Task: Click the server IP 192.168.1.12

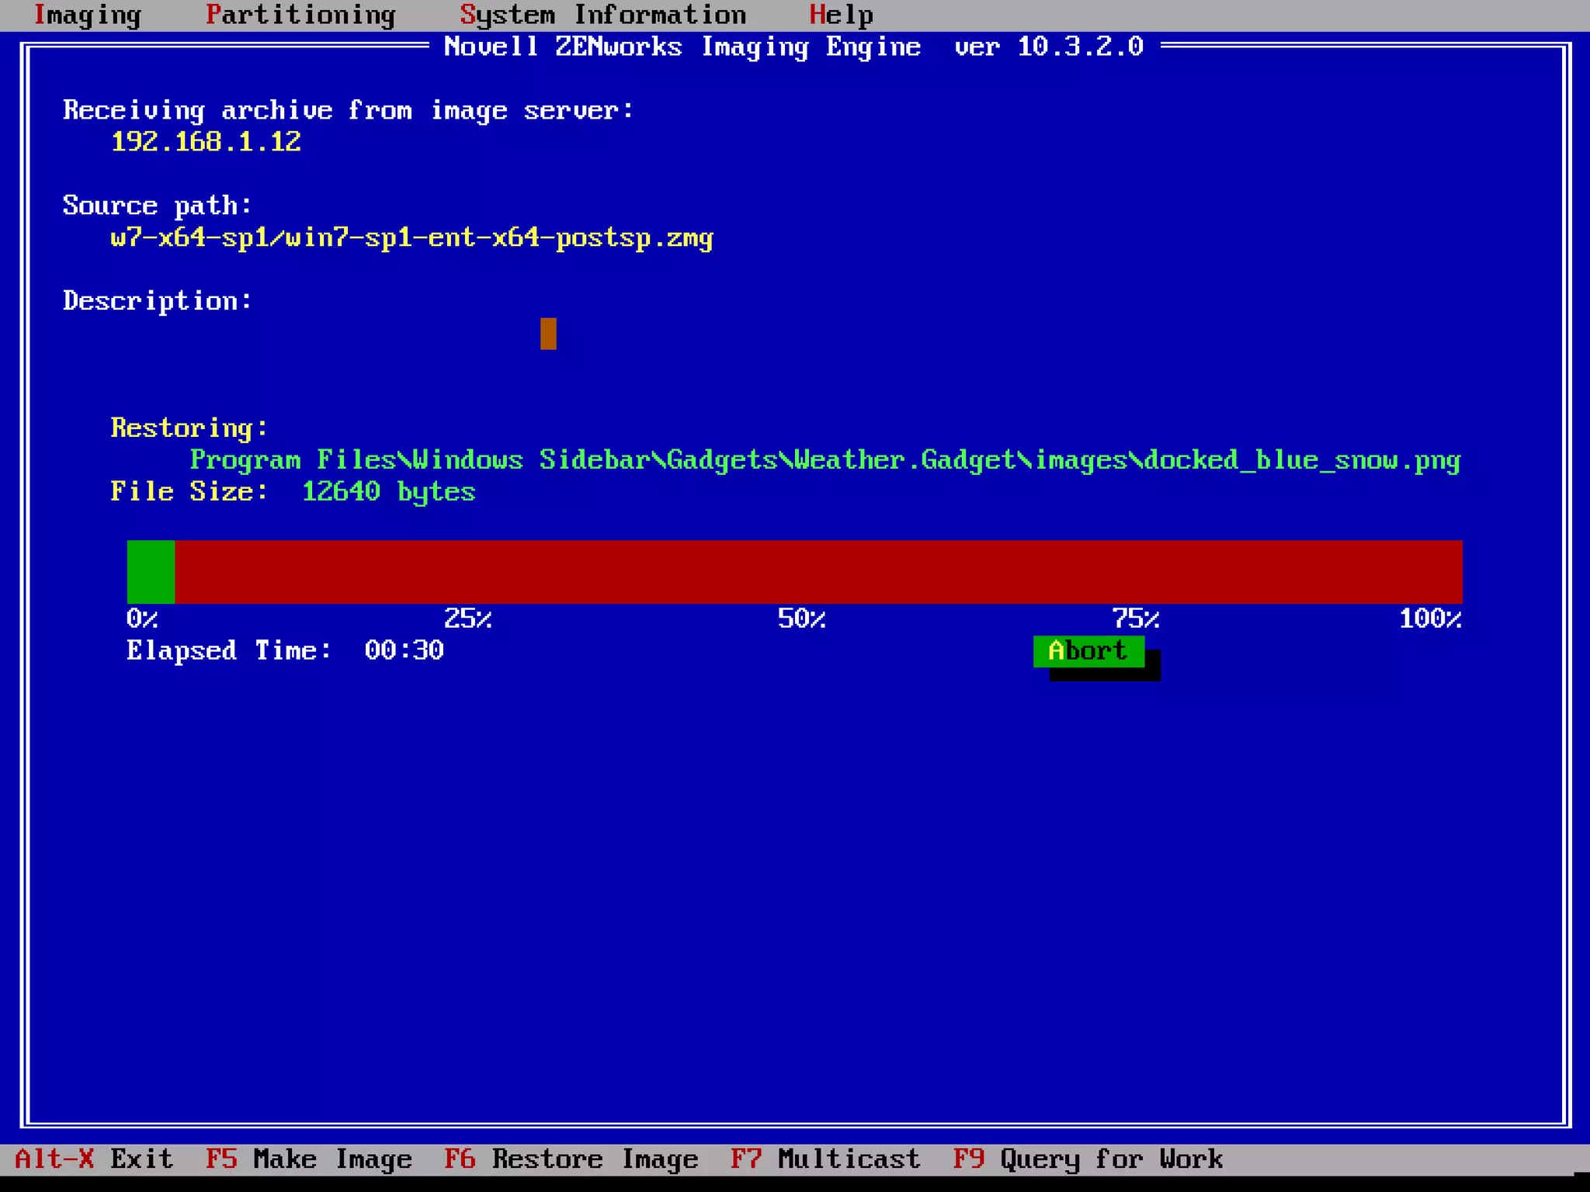Action: pos(206,142)
